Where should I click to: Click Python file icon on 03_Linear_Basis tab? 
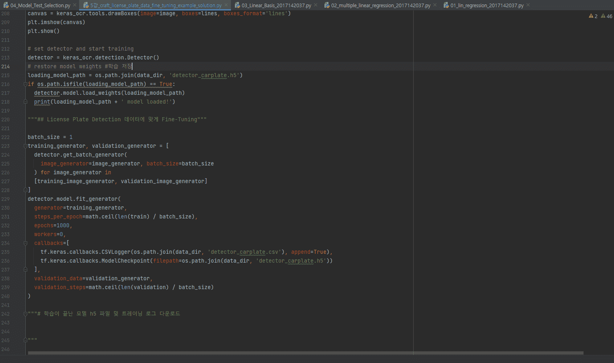[237, 6]
